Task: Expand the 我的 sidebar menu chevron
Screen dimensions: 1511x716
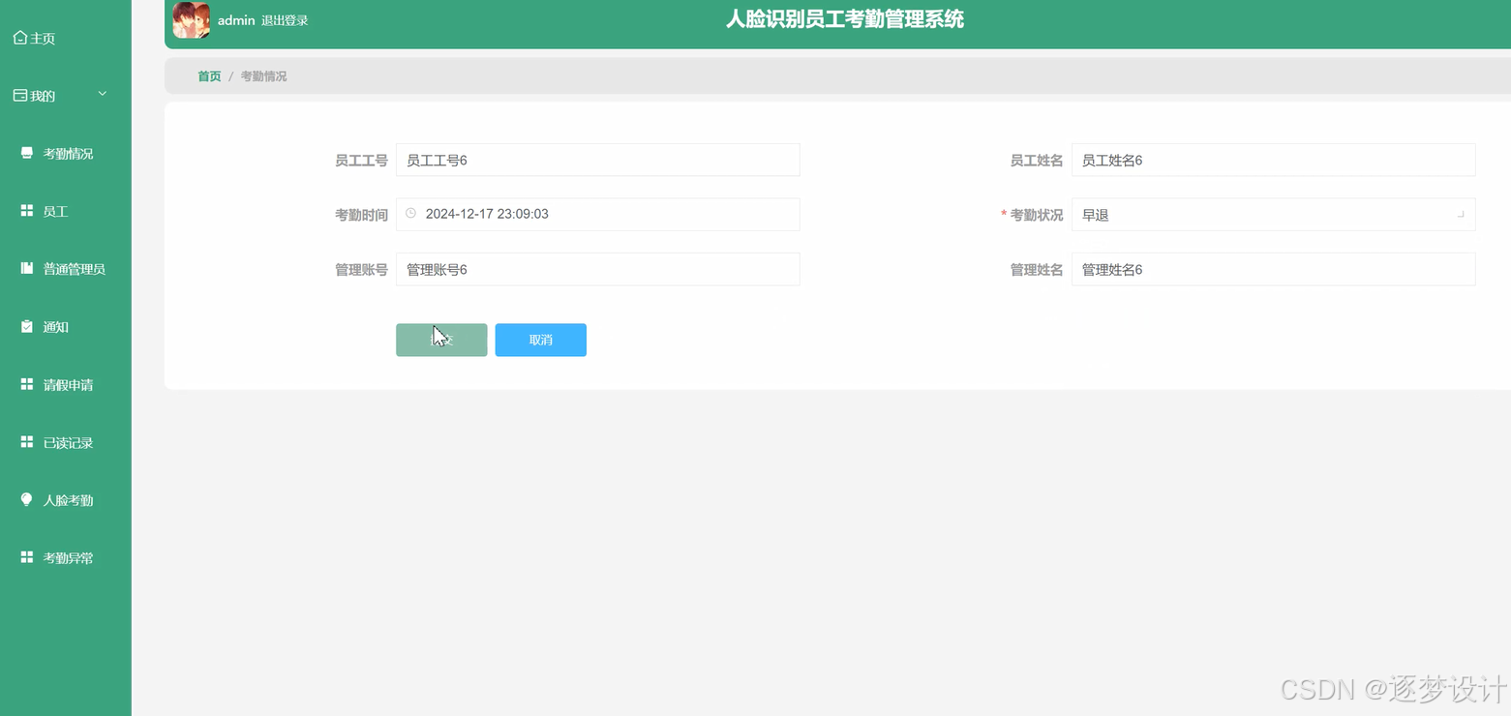Action: coord(102,93)
